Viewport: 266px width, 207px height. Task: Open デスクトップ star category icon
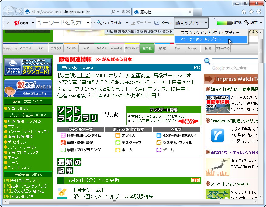(x=118, y=143)
